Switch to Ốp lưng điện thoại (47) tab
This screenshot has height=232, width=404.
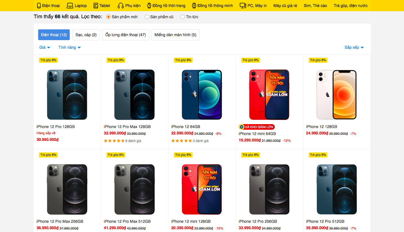126,35
